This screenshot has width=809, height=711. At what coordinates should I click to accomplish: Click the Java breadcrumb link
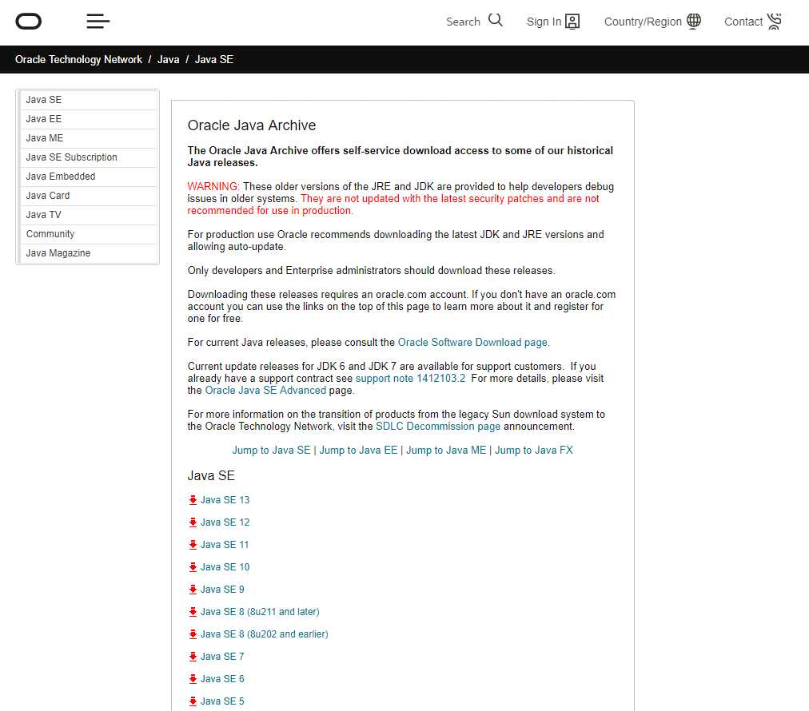pos(168,59)
